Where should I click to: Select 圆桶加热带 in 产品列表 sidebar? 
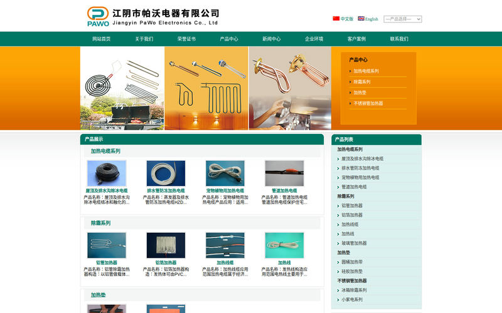click(352, 262)
